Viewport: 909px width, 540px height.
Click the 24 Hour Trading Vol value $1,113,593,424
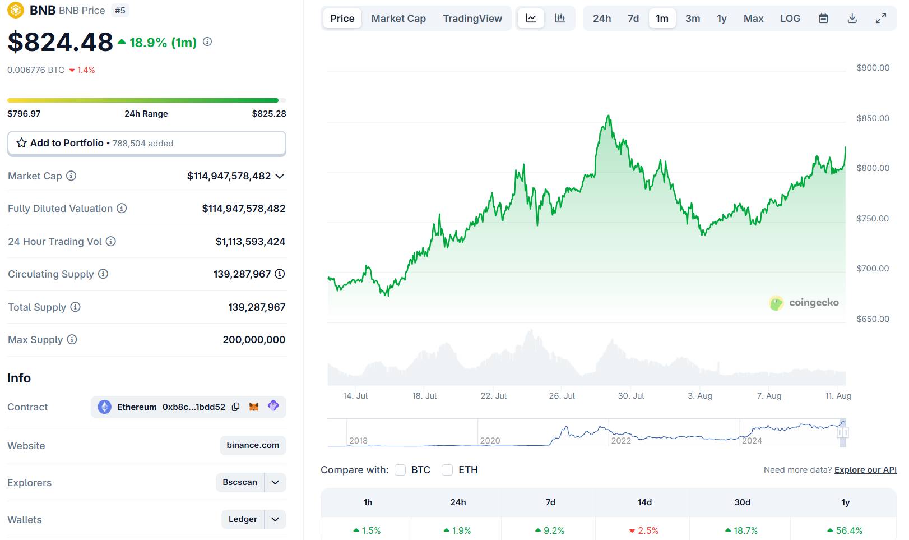[x=251, y=242]
